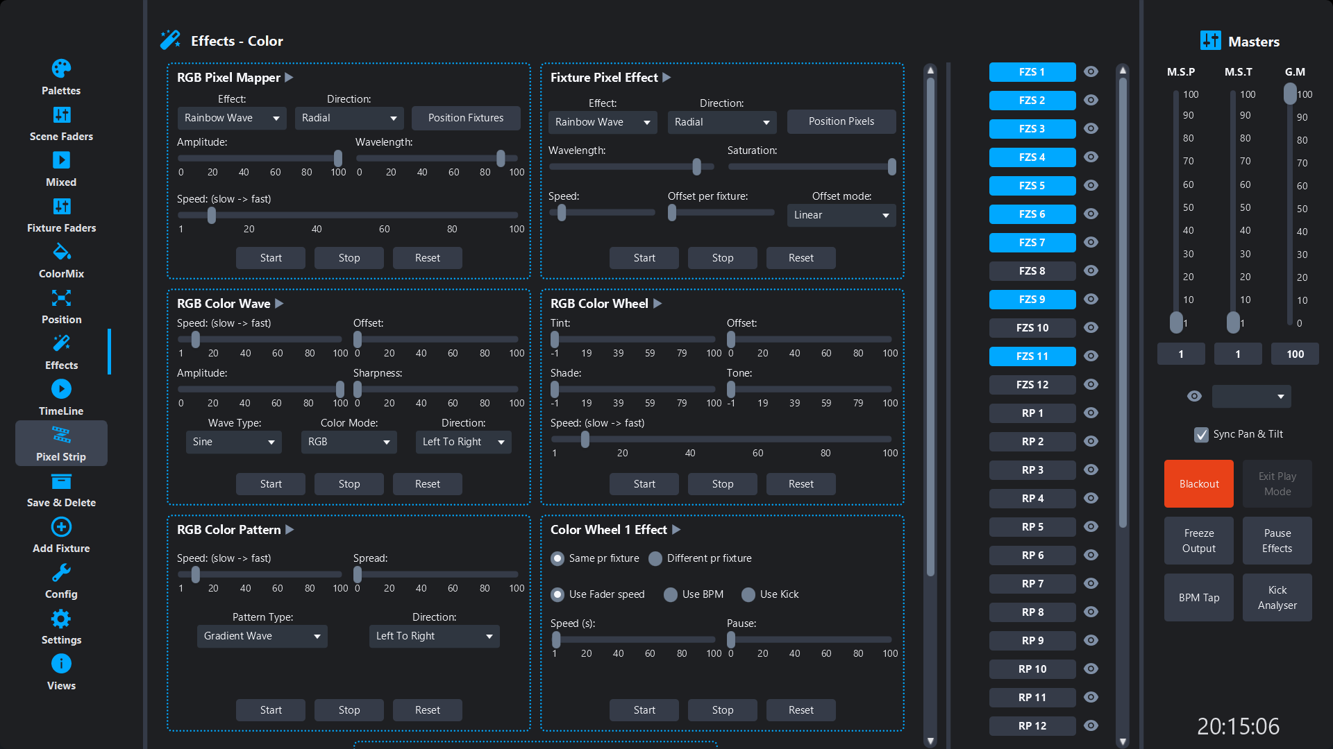
Task: Click the BPM Tap button
Action: 1199,598
